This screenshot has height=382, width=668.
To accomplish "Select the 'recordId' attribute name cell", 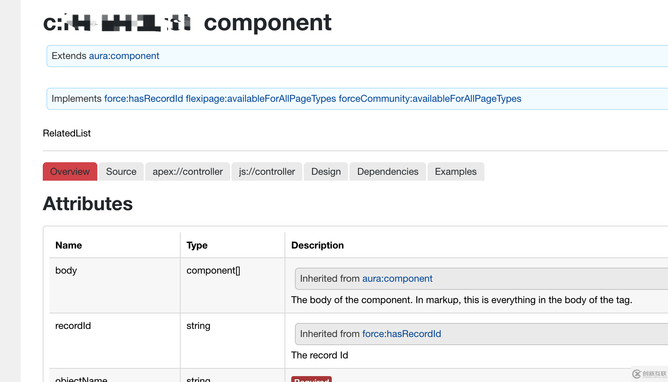I will [x=115, y=341].
